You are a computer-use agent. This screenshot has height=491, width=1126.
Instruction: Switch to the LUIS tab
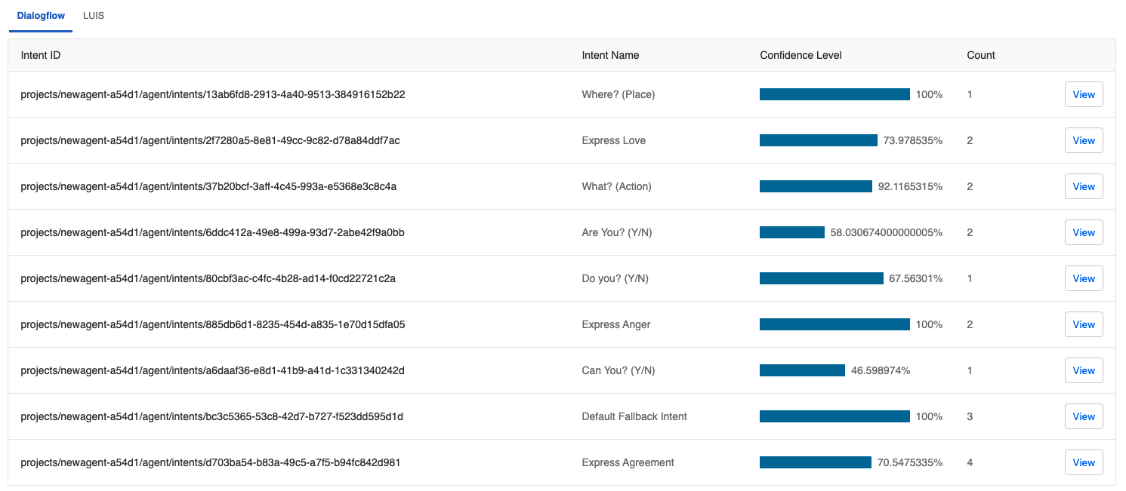94,16
